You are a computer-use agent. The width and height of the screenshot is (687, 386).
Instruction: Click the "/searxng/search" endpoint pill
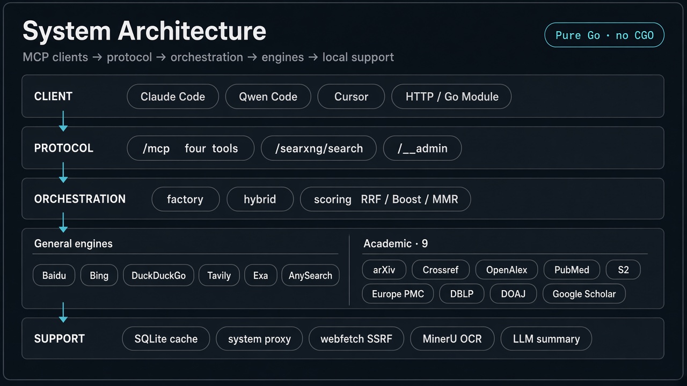click(319, 148)
